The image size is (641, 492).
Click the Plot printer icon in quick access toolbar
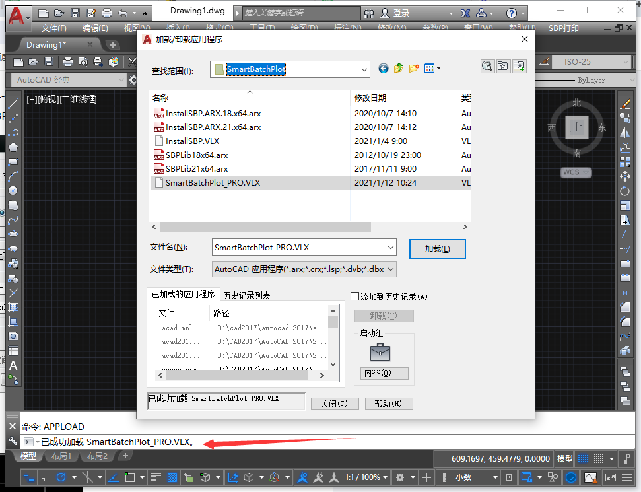click(x=107, y=13)
